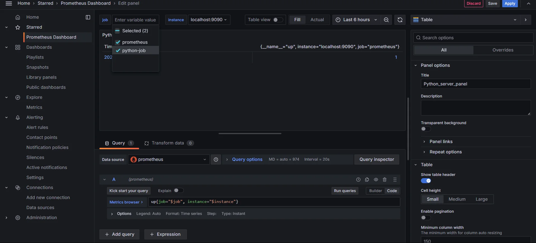
Task: Click the Administration gear icon
Action: point(18,218)
